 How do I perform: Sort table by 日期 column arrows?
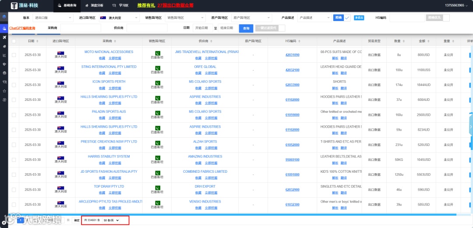pos(37,41)
